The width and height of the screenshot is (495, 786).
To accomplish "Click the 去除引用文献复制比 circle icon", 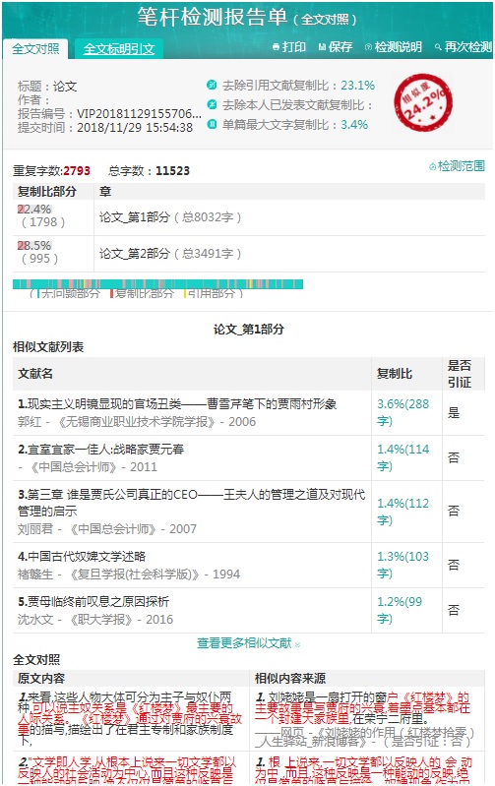I will [x=212, y=86].
